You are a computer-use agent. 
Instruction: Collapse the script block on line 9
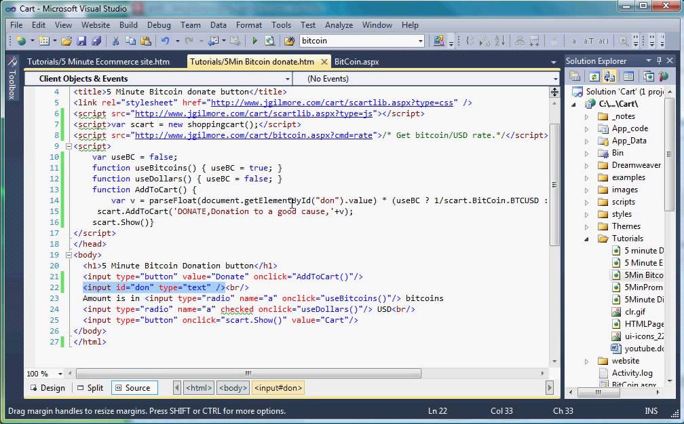[69, 146]
